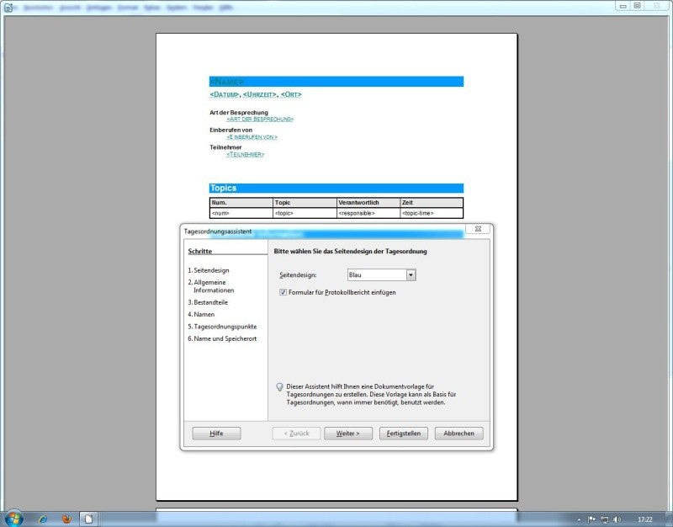This screenshot has width=673, height=527.
Task: Click the <responsible> table cell
Action: point(368,213)
